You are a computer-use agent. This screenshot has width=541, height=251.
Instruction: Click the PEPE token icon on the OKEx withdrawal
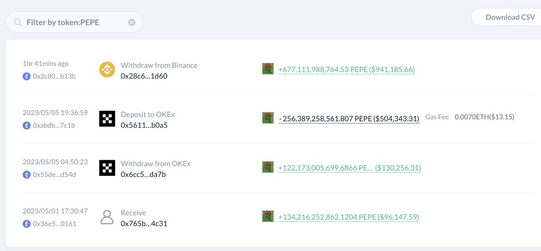[268, 167]
